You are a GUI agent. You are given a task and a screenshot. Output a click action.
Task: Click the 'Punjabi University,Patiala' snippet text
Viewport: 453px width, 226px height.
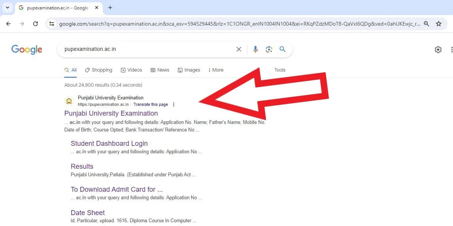pos(98,175)
